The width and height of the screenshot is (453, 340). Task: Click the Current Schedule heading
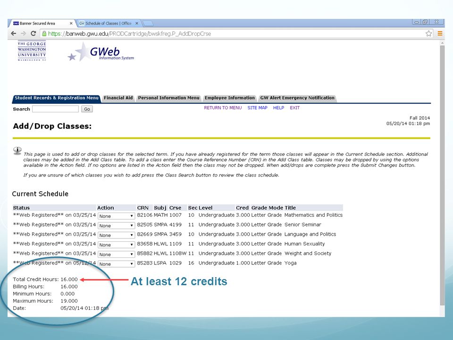click(x=40, y=194)
